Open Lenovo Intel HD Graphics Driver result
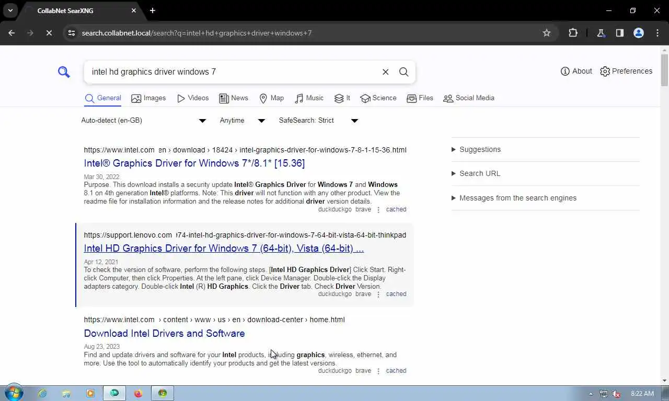 224,249
